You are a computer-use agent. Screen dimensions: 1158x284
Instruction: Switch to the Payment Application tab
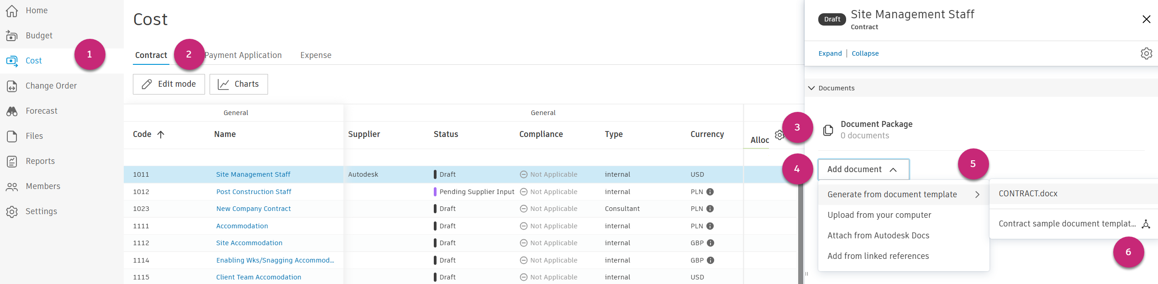click(243, 55)
